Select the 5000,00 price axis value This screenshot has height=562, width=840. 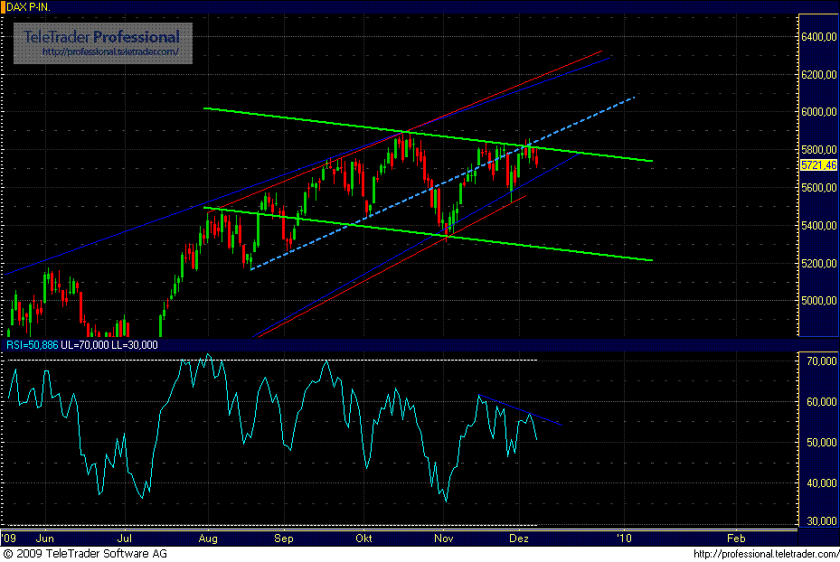818,301
